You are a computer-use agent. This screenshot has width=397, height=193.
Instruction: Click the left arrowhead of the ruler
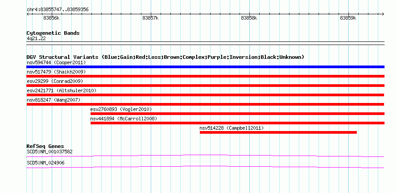[x=28, y=14]
